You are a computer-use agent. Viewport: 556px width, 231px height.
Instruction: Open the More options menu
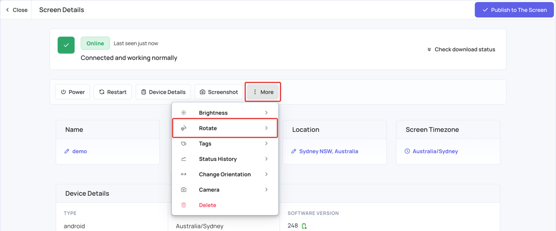(263, 92)
